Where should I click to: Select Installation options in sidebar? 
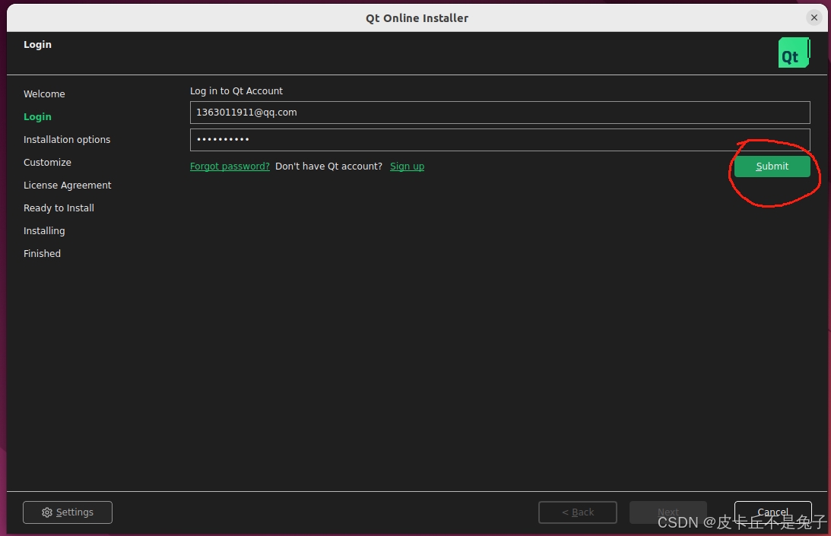pos(67,139)
